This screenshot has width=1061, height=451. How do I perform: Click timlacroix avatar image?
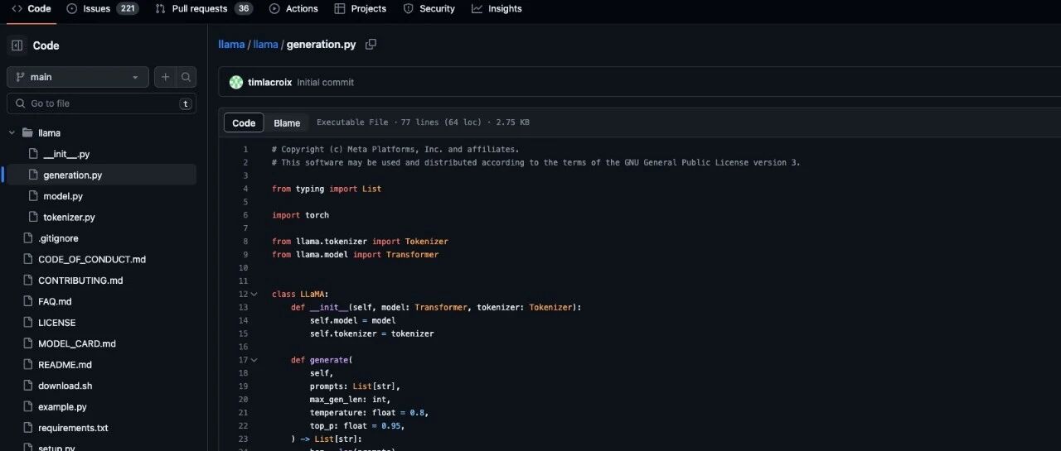236,82
